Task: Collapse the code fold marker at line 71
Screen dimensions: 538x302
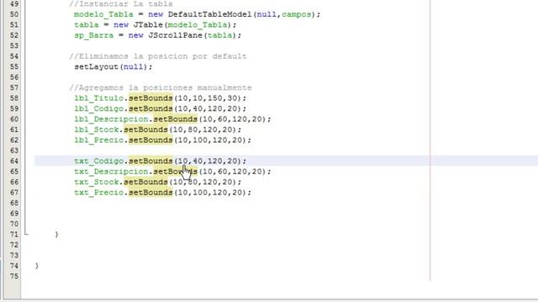Action: [x=26, y=234]
